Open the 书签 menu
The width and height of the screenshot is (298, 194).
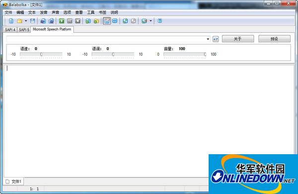tap(102, 12)
